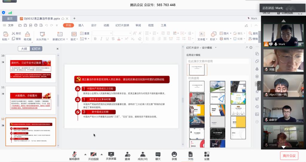The height and width of the screenshot is (162, 306).
Task: Open the meeting documents icon
Action: point(190,154)
